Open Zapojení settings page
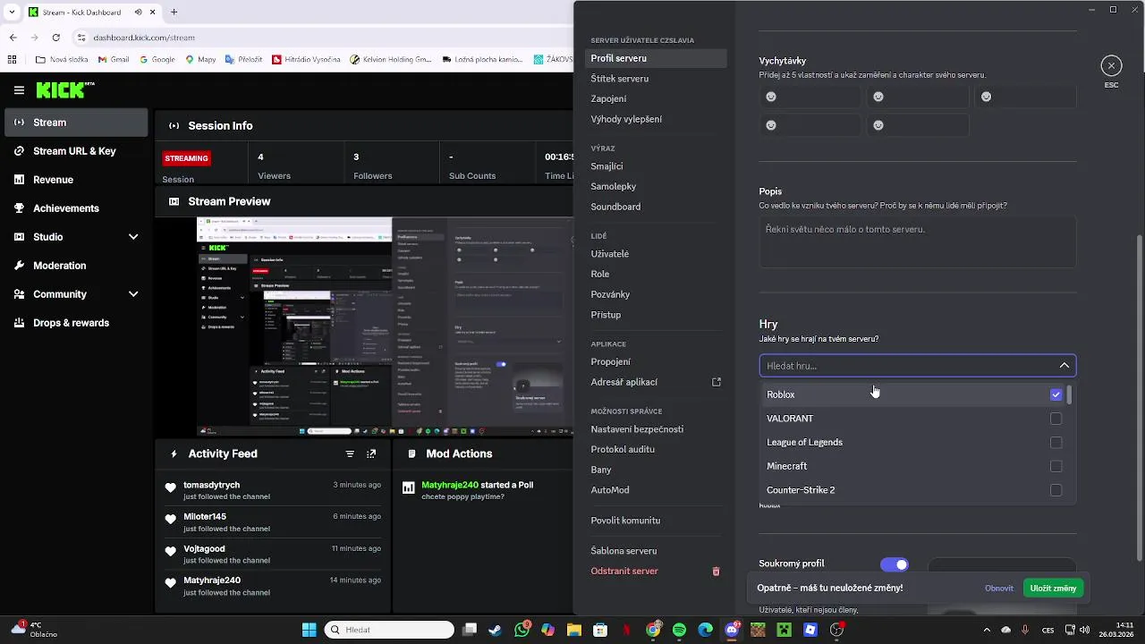The image size is (1145, 644). coord(656,98)
